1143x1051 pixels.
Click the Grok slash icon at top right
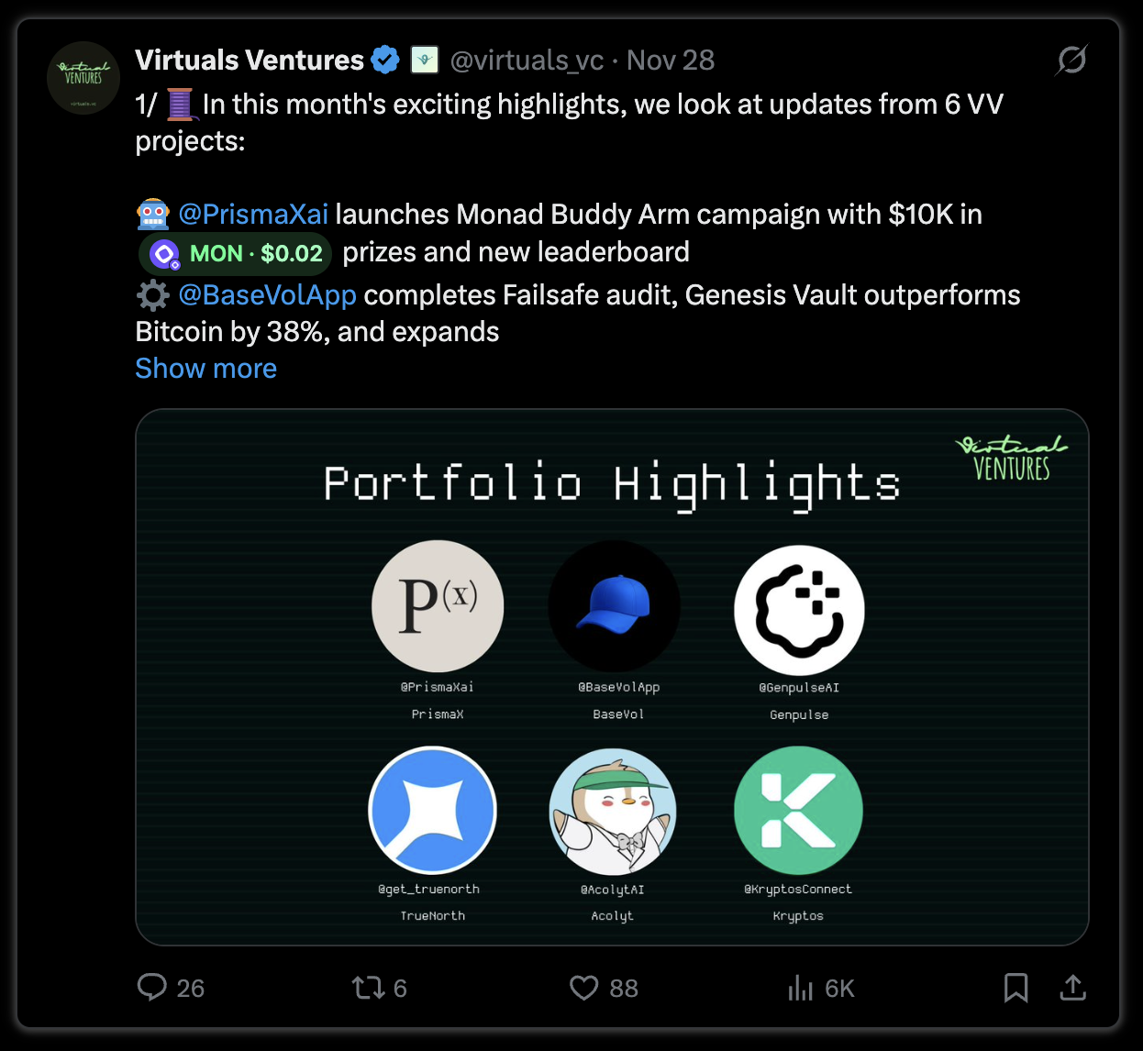click(1071, 60)
